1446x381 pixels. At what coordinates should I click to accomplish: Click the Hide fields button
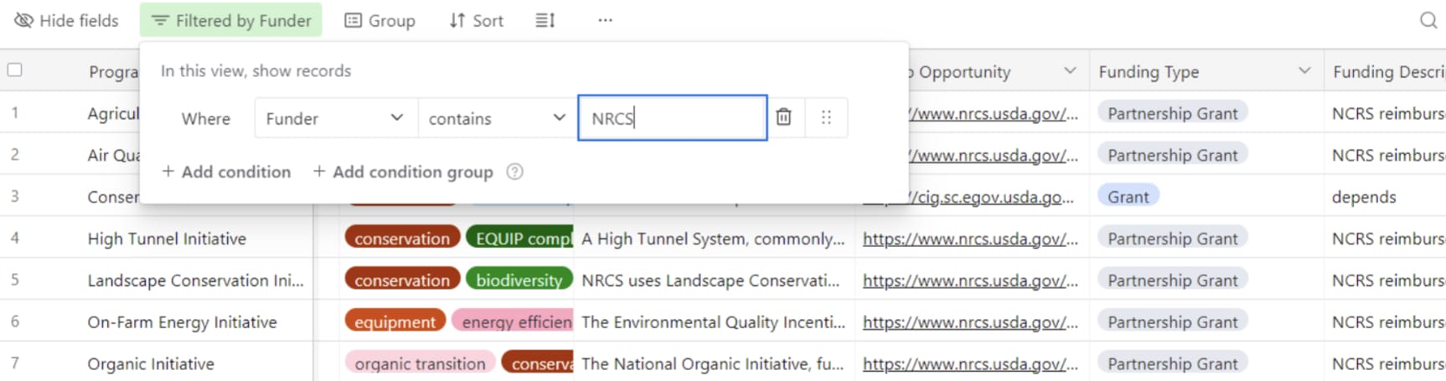(67, 20)
